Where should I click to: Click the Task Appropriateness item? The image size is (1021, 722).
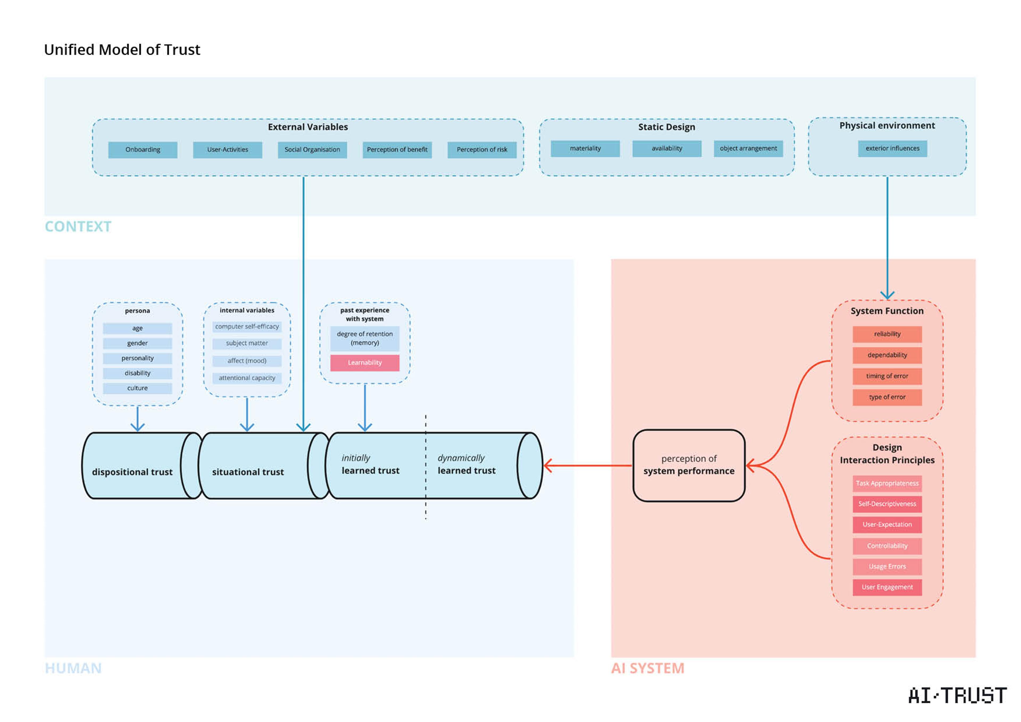click(x=887, y=483)
